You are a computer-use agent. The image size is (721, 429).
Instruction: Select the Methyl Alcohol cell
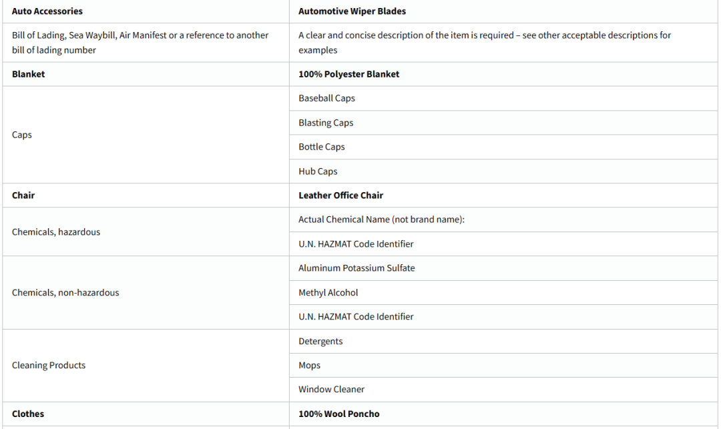pos(328,292)
